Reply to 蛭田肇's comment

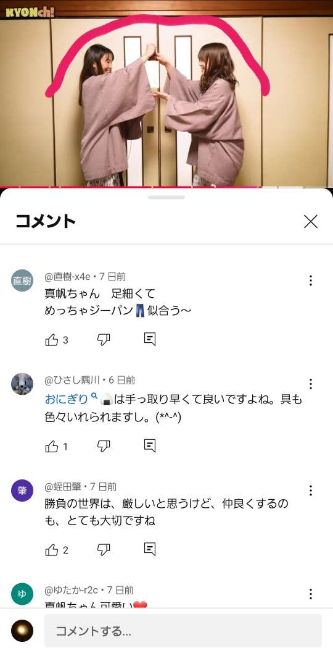pos(150,549)
